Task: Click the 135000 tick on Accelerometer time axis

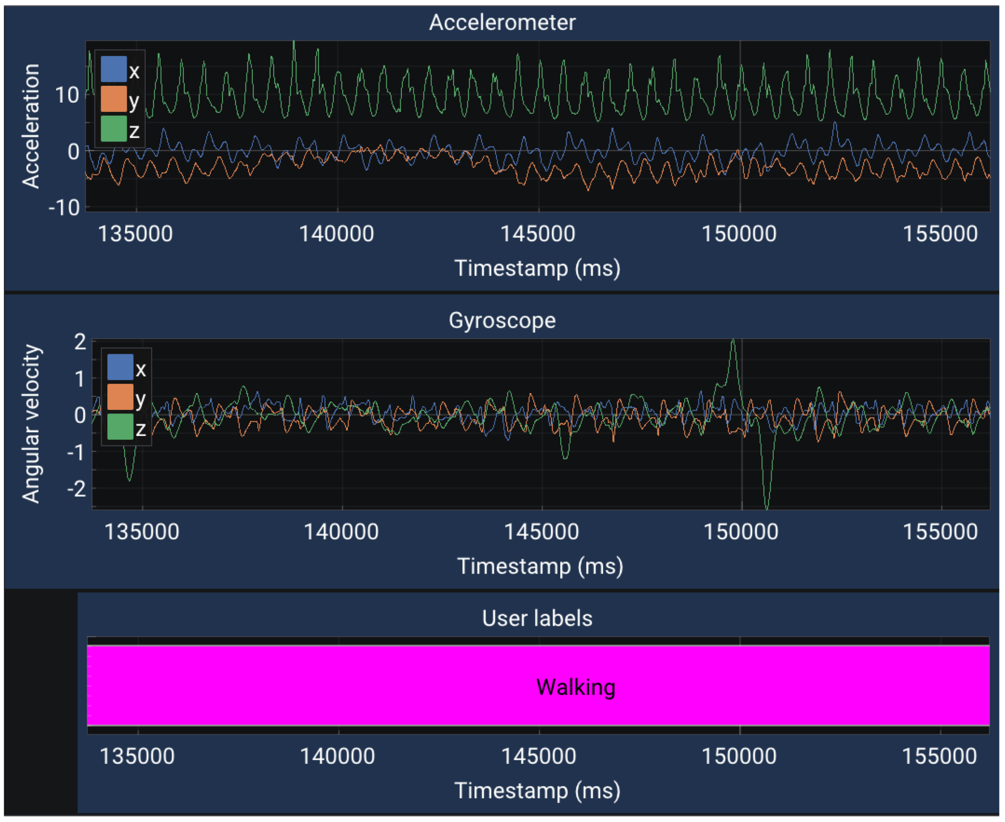Action: click(x=135, y=234)
